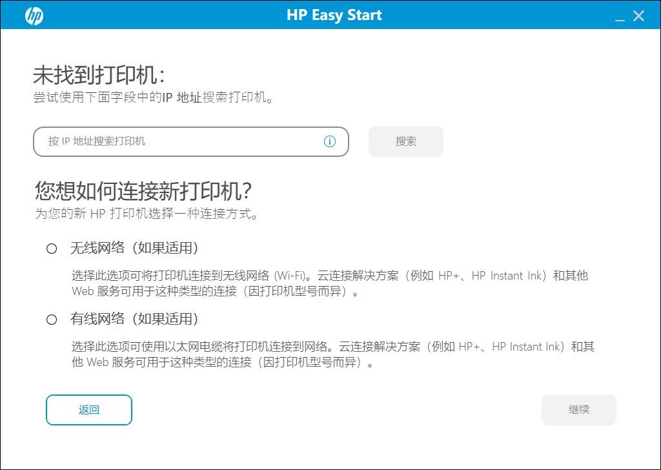Click the heading 您想如何连接新打印机?
The image size is (661, 470).
click(143, 191)
